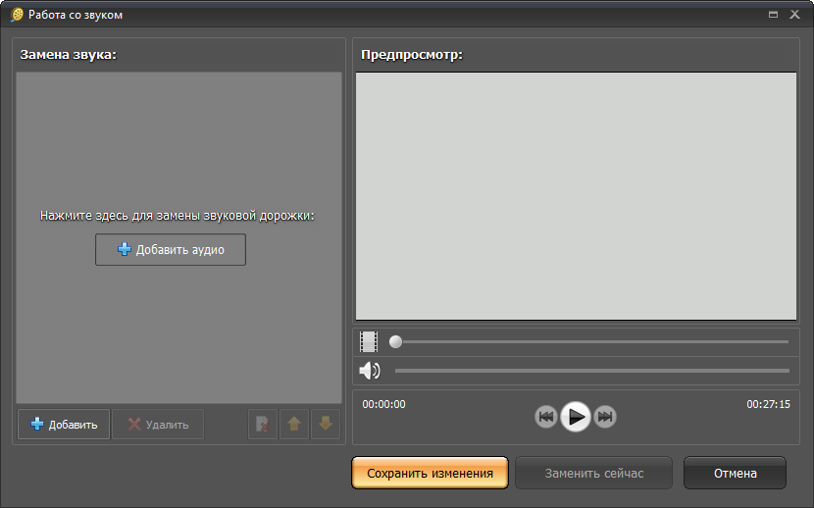Maximize the 'Работа со звуком' window
Viewport: 814px width, 508px height.
click(773, 15)
